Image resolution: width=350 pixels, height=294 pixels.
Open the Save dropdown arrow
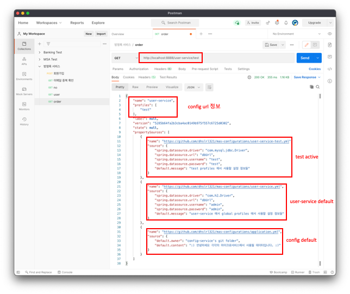[283, 45]
